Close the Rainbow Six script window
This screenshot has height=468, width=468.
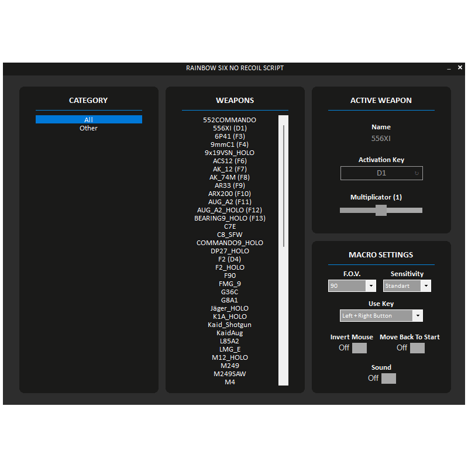(x=460, y=68)
